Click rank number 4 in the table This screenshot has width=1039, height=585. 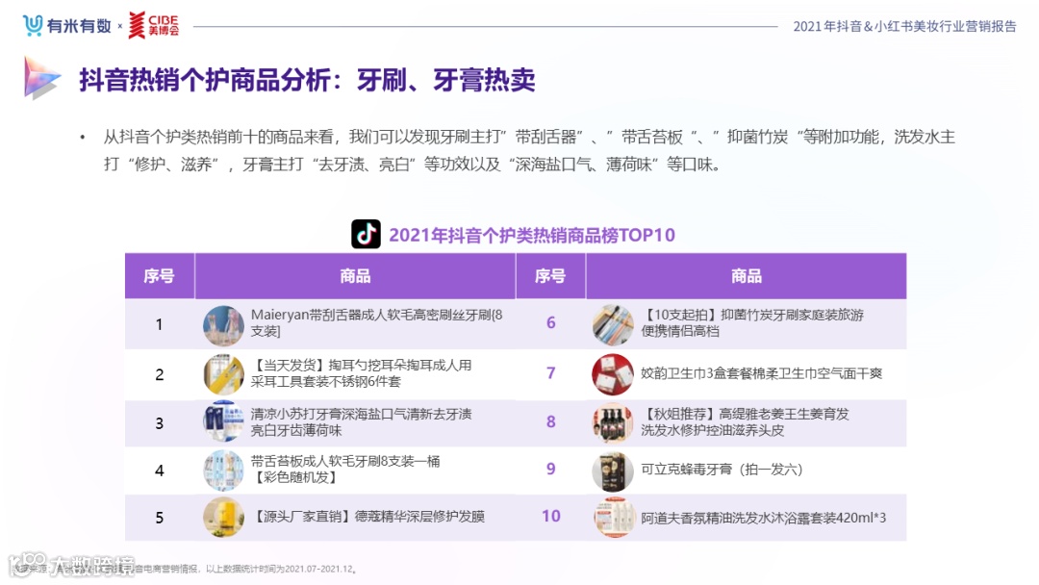point(159,471)
